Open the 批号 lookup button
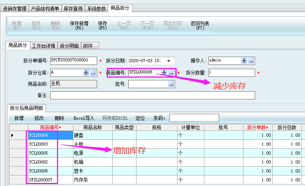 (x=171, y=84)
